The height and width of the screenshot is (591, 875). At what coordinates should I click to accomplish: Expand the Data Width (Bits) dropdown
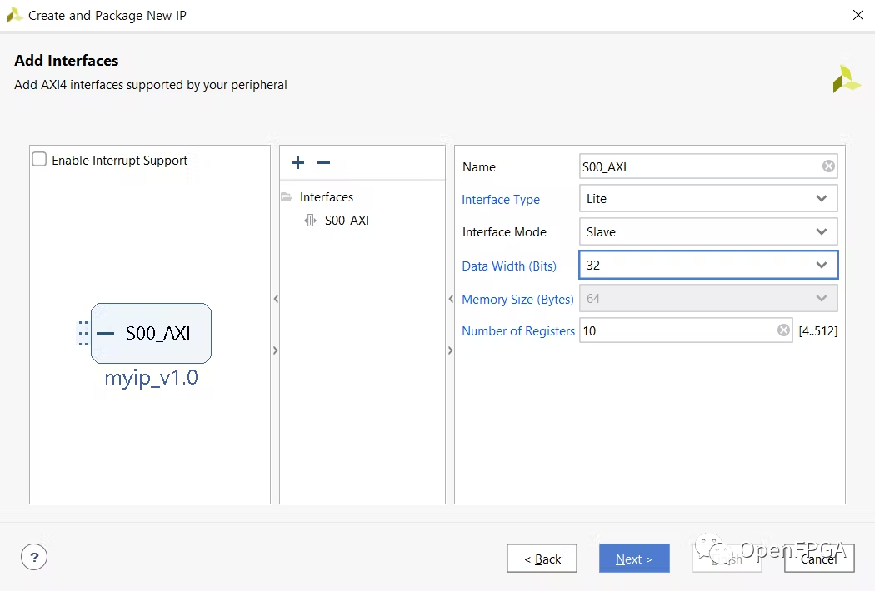(x=821, y=266)
